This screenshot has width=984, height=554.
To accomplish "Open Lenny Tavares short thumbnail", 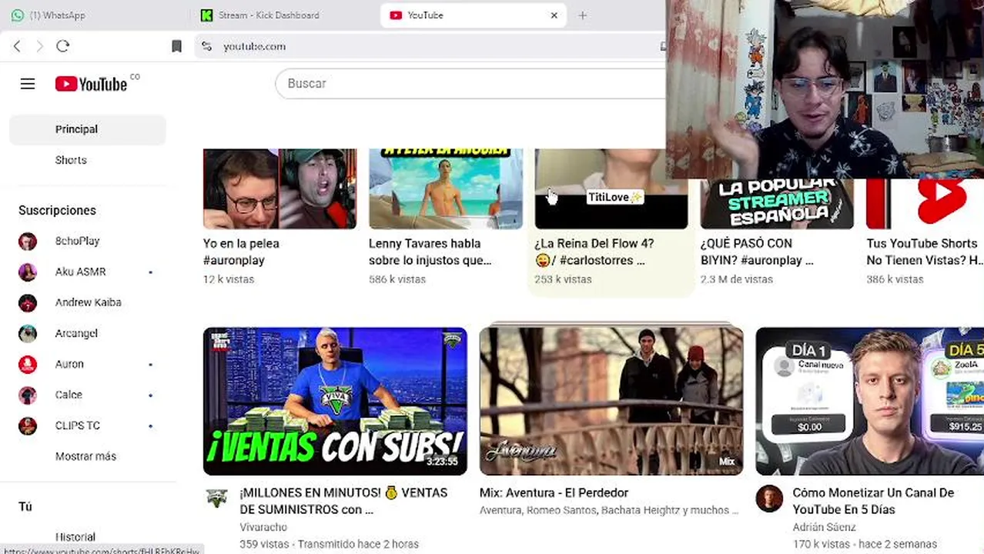I will [446, 189].
